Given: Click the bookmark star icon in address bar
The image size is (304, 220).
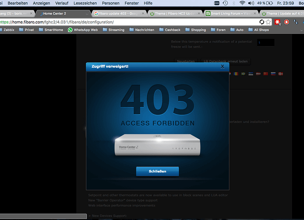Looking at the screenshot, I should [x=268, y=22].
